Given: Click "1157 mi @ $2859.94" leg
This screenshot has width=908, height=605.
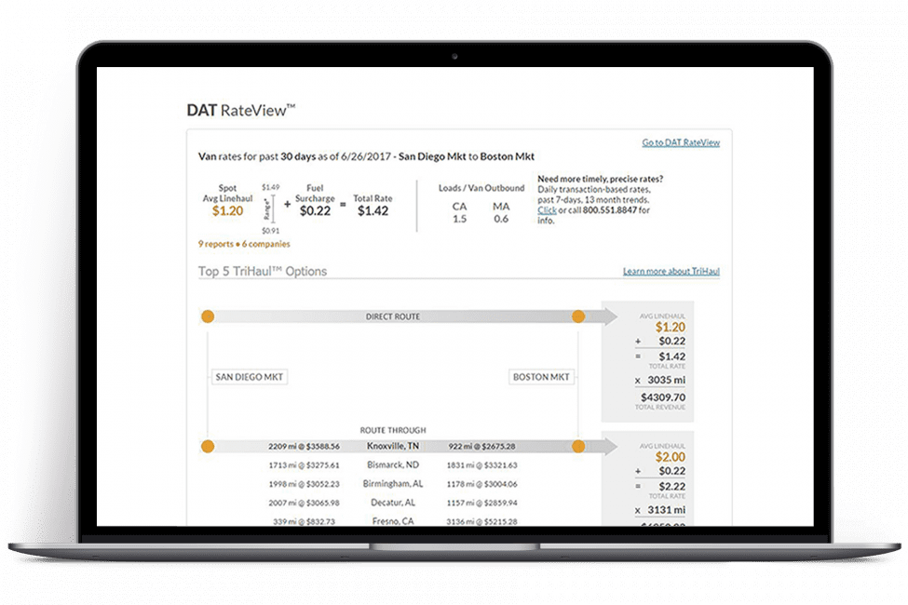Looking at the screenshot, I should point(481,503).
